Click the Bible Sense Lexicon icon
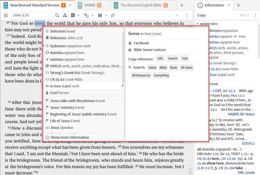This screenshot has height=175, width=260. tap(130, 50)
